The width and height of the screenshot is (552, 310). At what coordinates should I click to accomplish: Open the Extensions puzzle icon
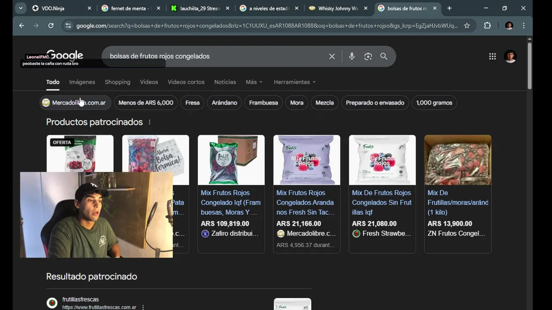[x=487, y=25]
